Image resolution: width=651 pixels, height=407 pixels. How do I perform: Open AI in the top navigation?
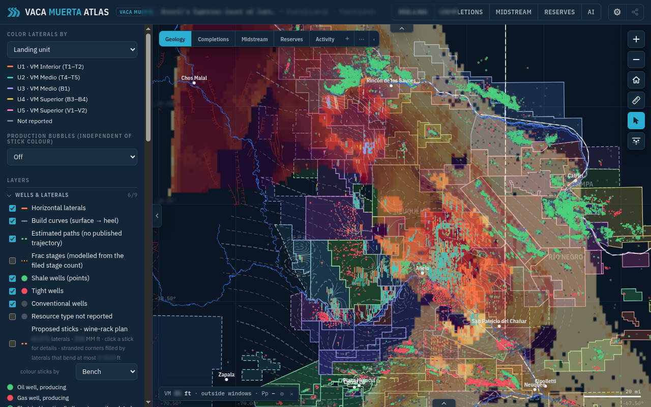pos(591,12)
